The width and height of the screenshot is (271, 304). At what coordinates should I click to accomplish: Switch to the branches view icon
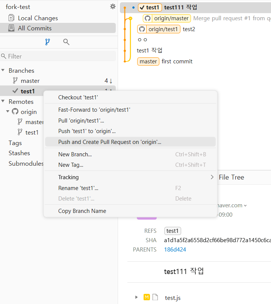coord(47,42)
